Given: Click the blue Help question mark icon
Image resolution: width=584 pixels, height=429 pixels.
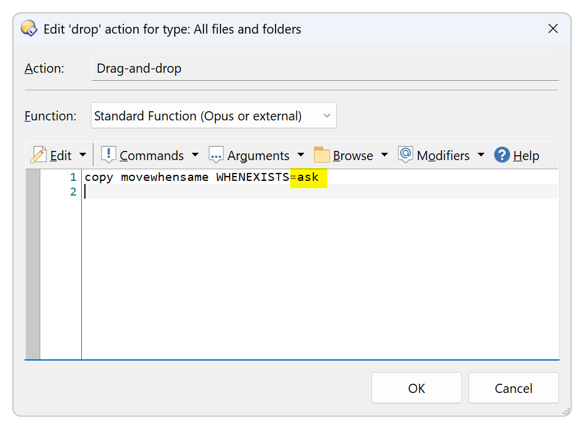Looking at the screenshot, I should [x=502, y=155].
